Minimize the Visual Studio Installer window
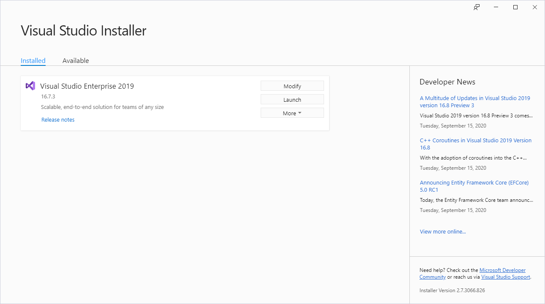Viewport: 545px width, 304px height. click(x=496, y=7)
